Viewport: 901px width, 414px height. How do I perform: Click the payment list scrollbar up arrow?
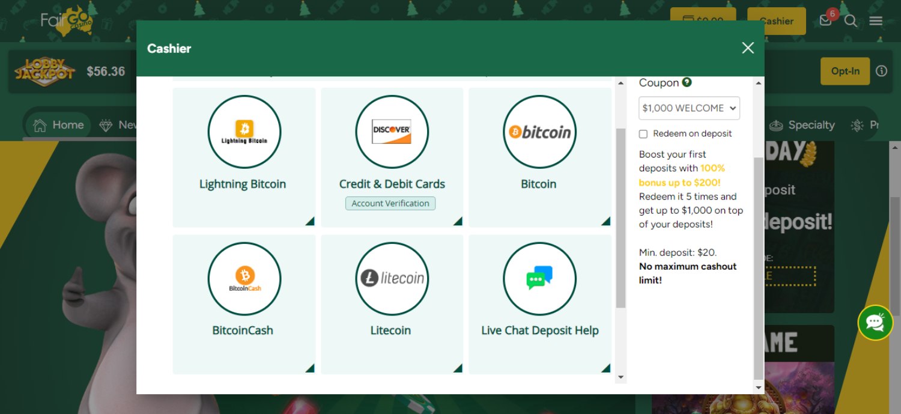(x=621, y=82)
